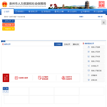Open 依申请公开 button
This screenshot has width=107, height=107.
[x=94, y=66]
